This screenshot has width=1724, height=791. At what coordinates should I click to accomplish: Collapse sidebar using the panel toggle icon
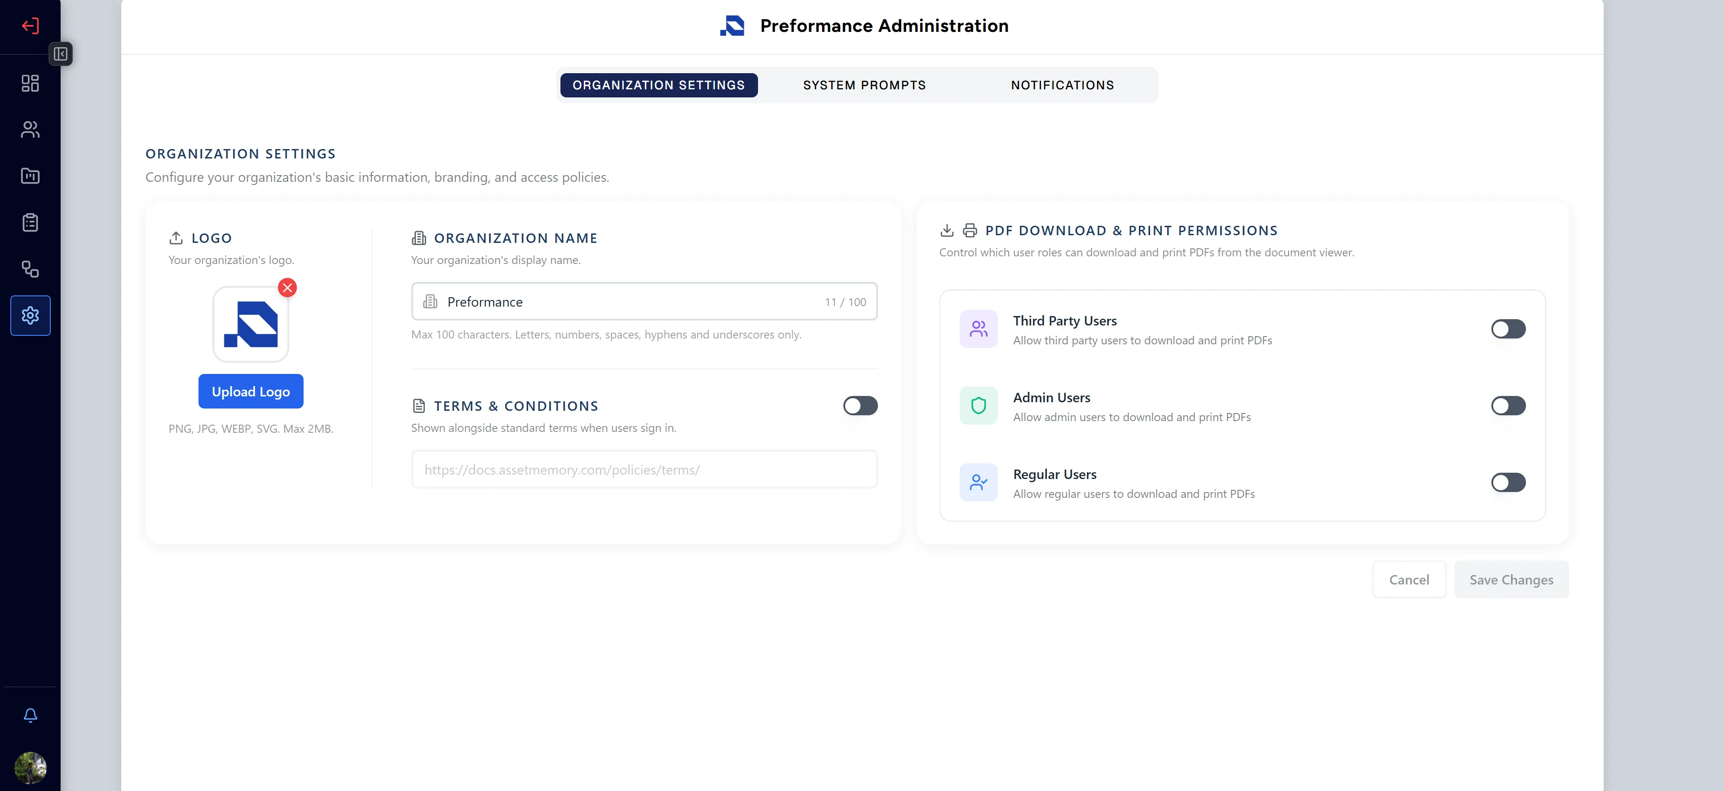pos(60,54)
